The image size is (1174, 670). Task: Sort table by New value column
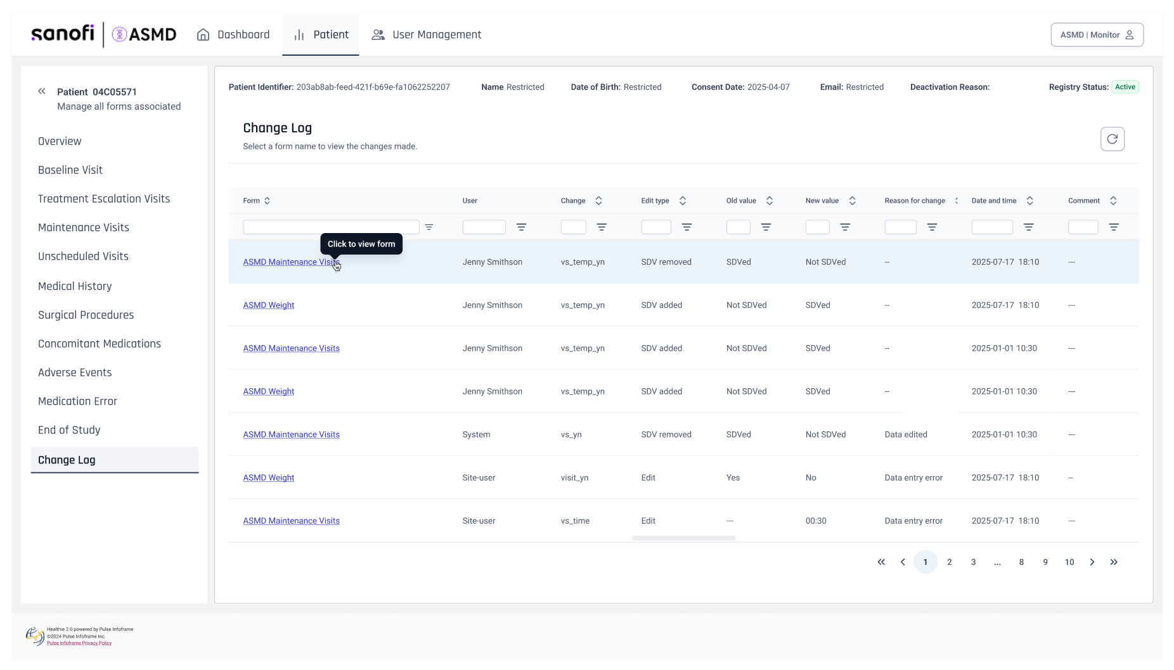pos(853,201)
